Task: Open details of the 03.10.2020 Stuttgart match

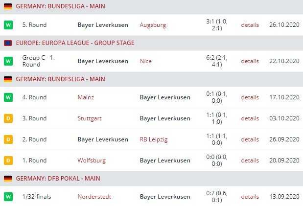Action: pos(250,118)
